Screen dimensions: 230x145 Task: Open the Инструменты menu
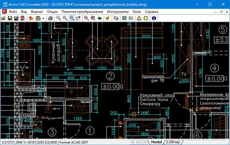(x=118, y=12)
